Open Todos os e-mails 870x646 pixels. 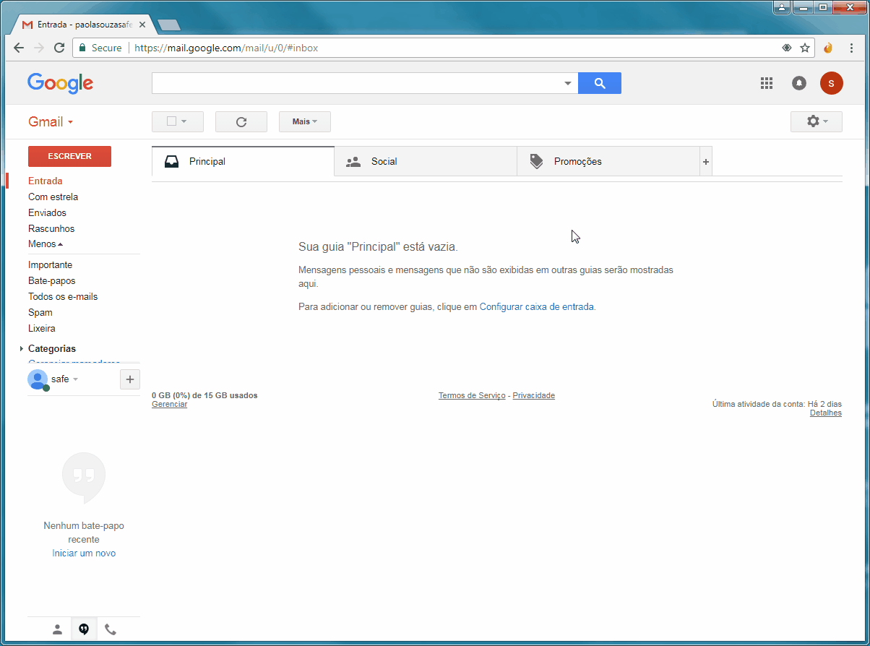[x=63, y=297]
